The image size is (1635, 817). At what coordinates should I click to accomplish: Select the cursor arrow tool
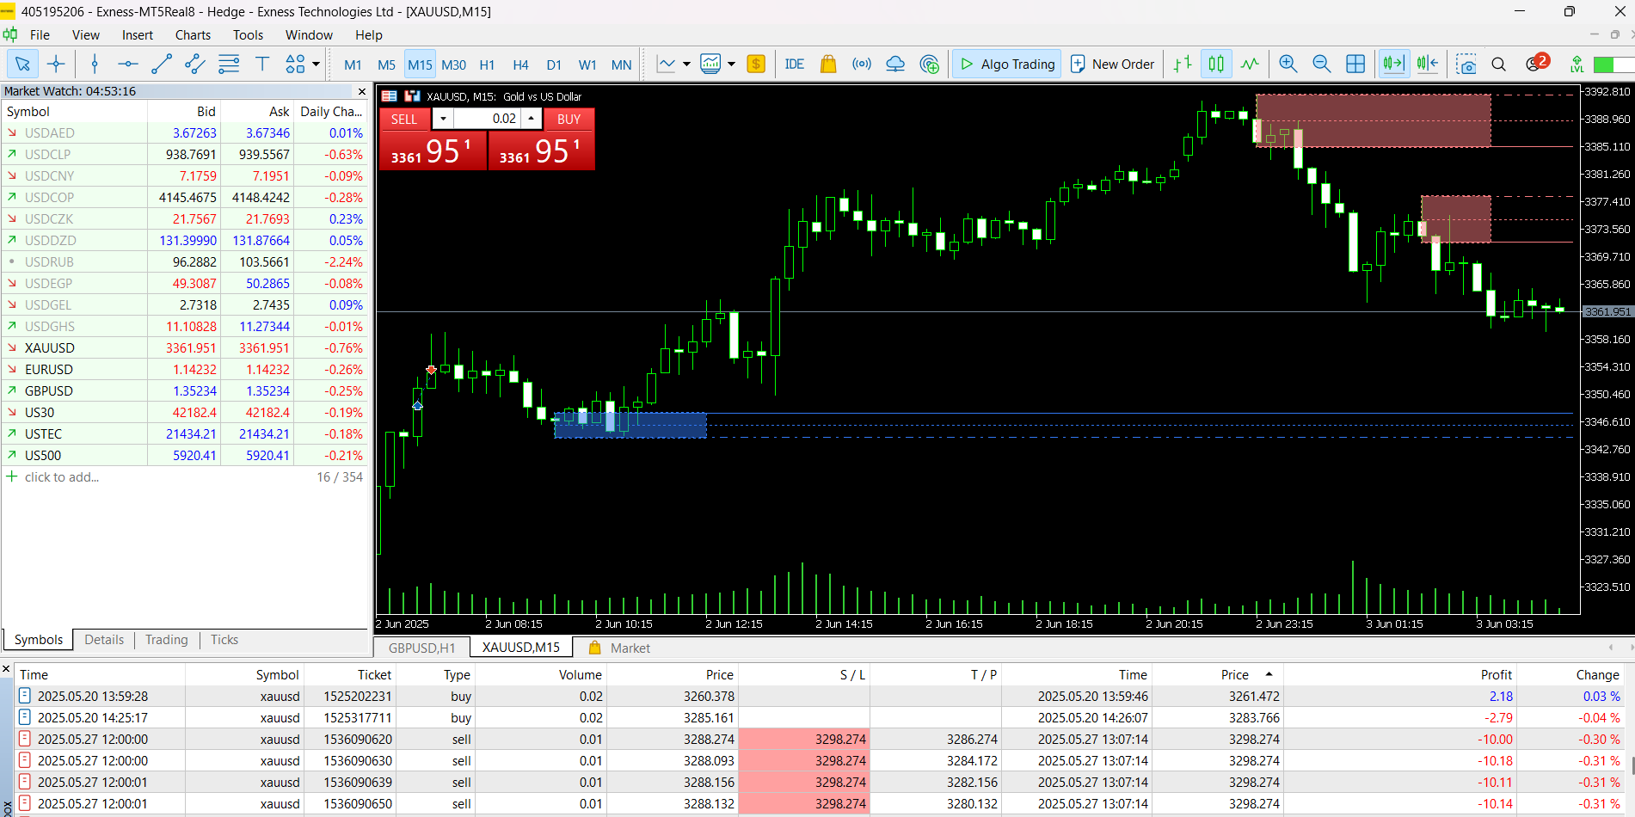22,64
